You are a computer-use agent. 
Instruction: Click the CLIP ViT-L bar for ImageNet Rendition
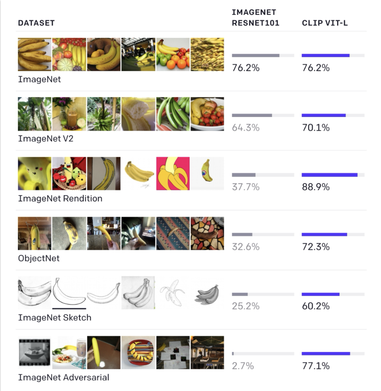pos(333,175)
